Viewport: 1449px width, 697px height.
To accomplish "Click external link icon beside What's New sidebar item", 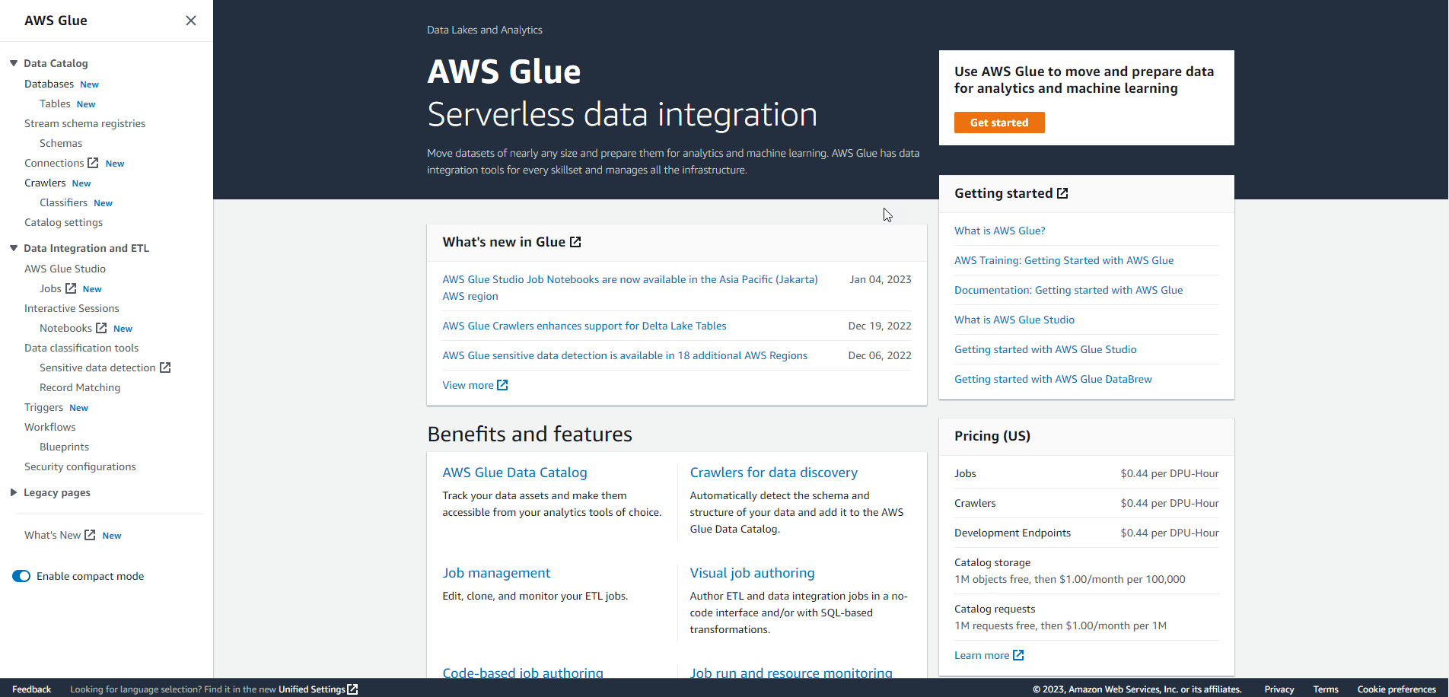I will click(90, 535).
